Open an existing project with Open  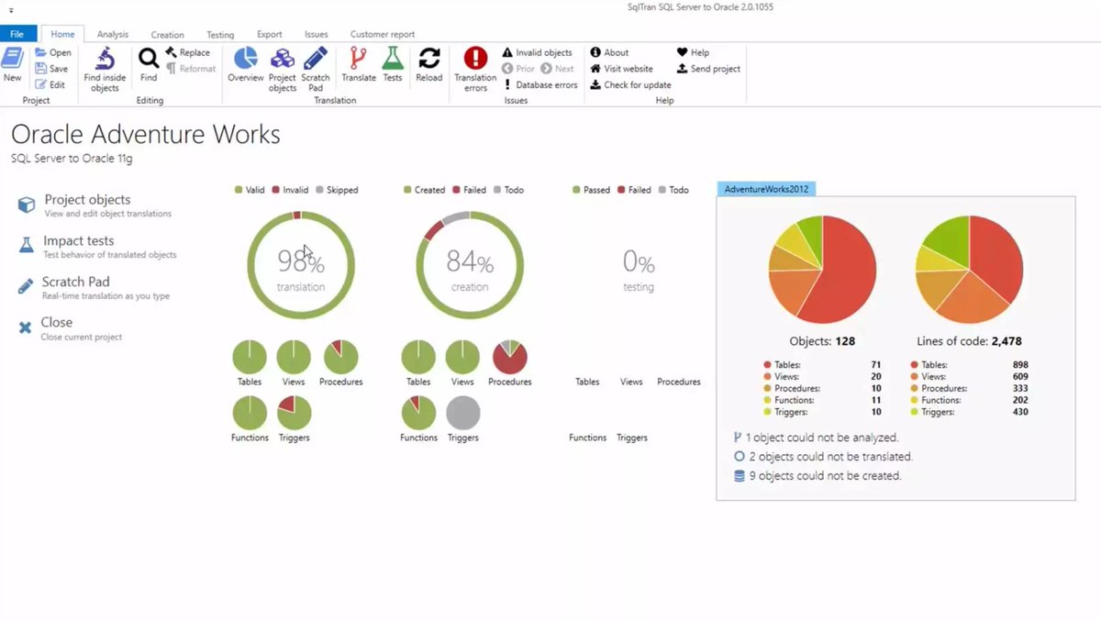tap(52, 52)
